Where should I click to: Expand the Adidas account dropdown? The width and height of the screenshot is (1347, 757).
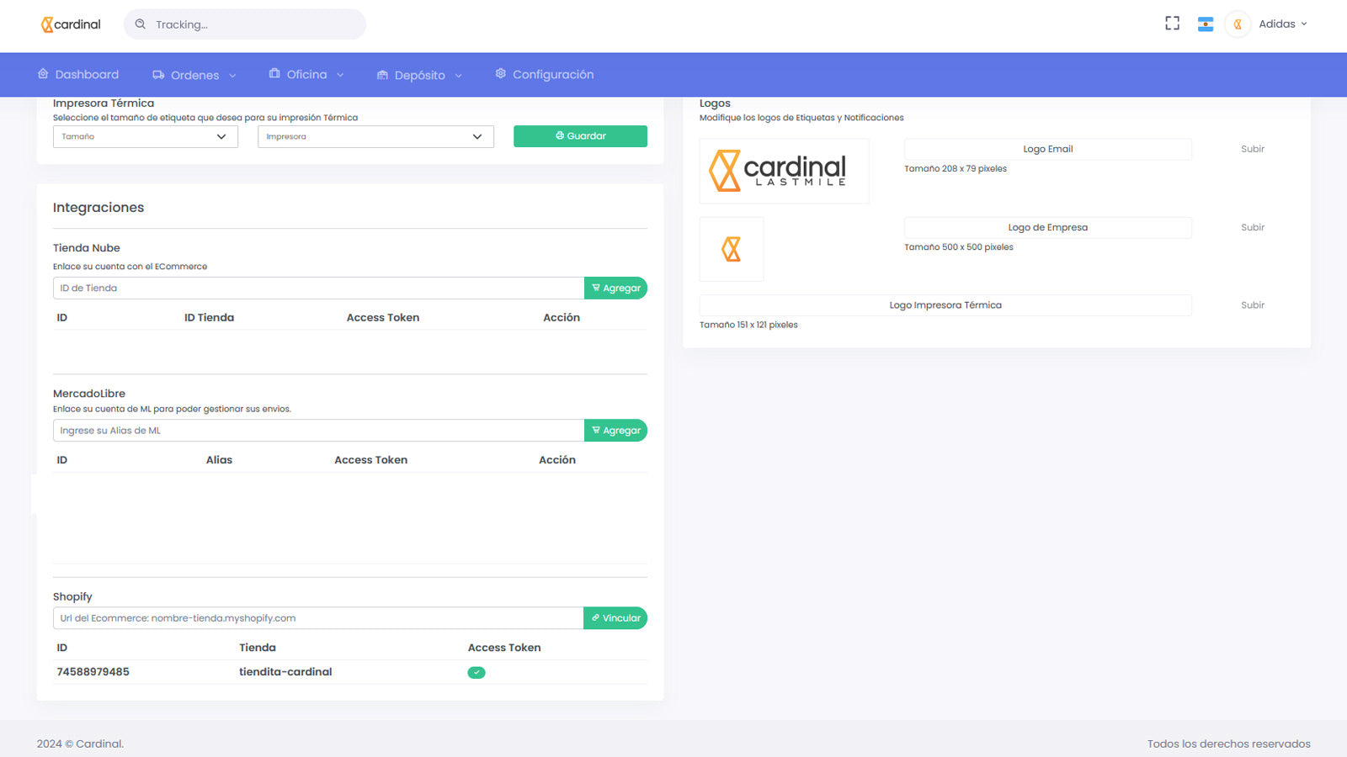(1280, 24)
